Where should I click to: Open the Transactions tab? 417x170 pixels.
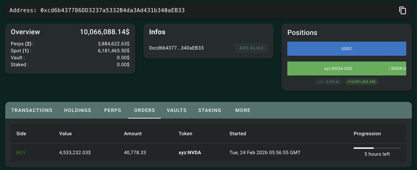pos(32,110)
